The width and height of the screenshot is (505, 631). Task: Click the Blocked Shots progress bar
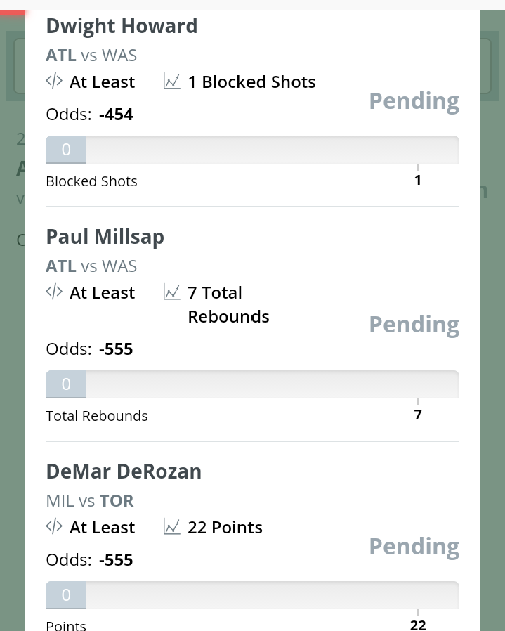252,150
